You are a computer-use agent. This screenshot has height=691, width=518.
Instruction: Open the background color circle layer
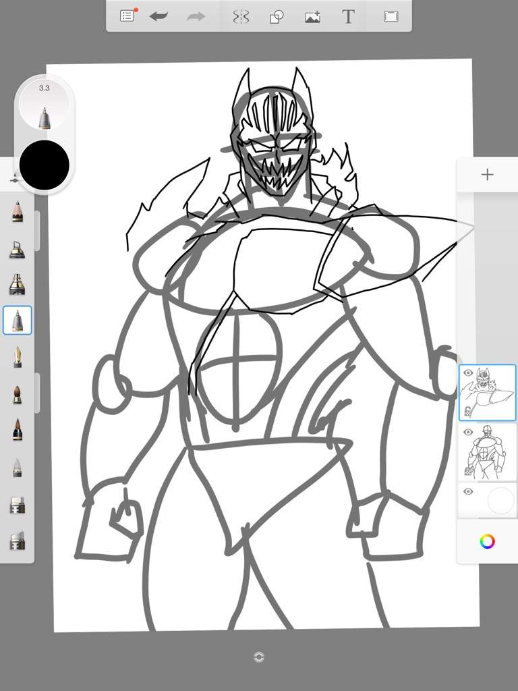[x=501, y=500]
